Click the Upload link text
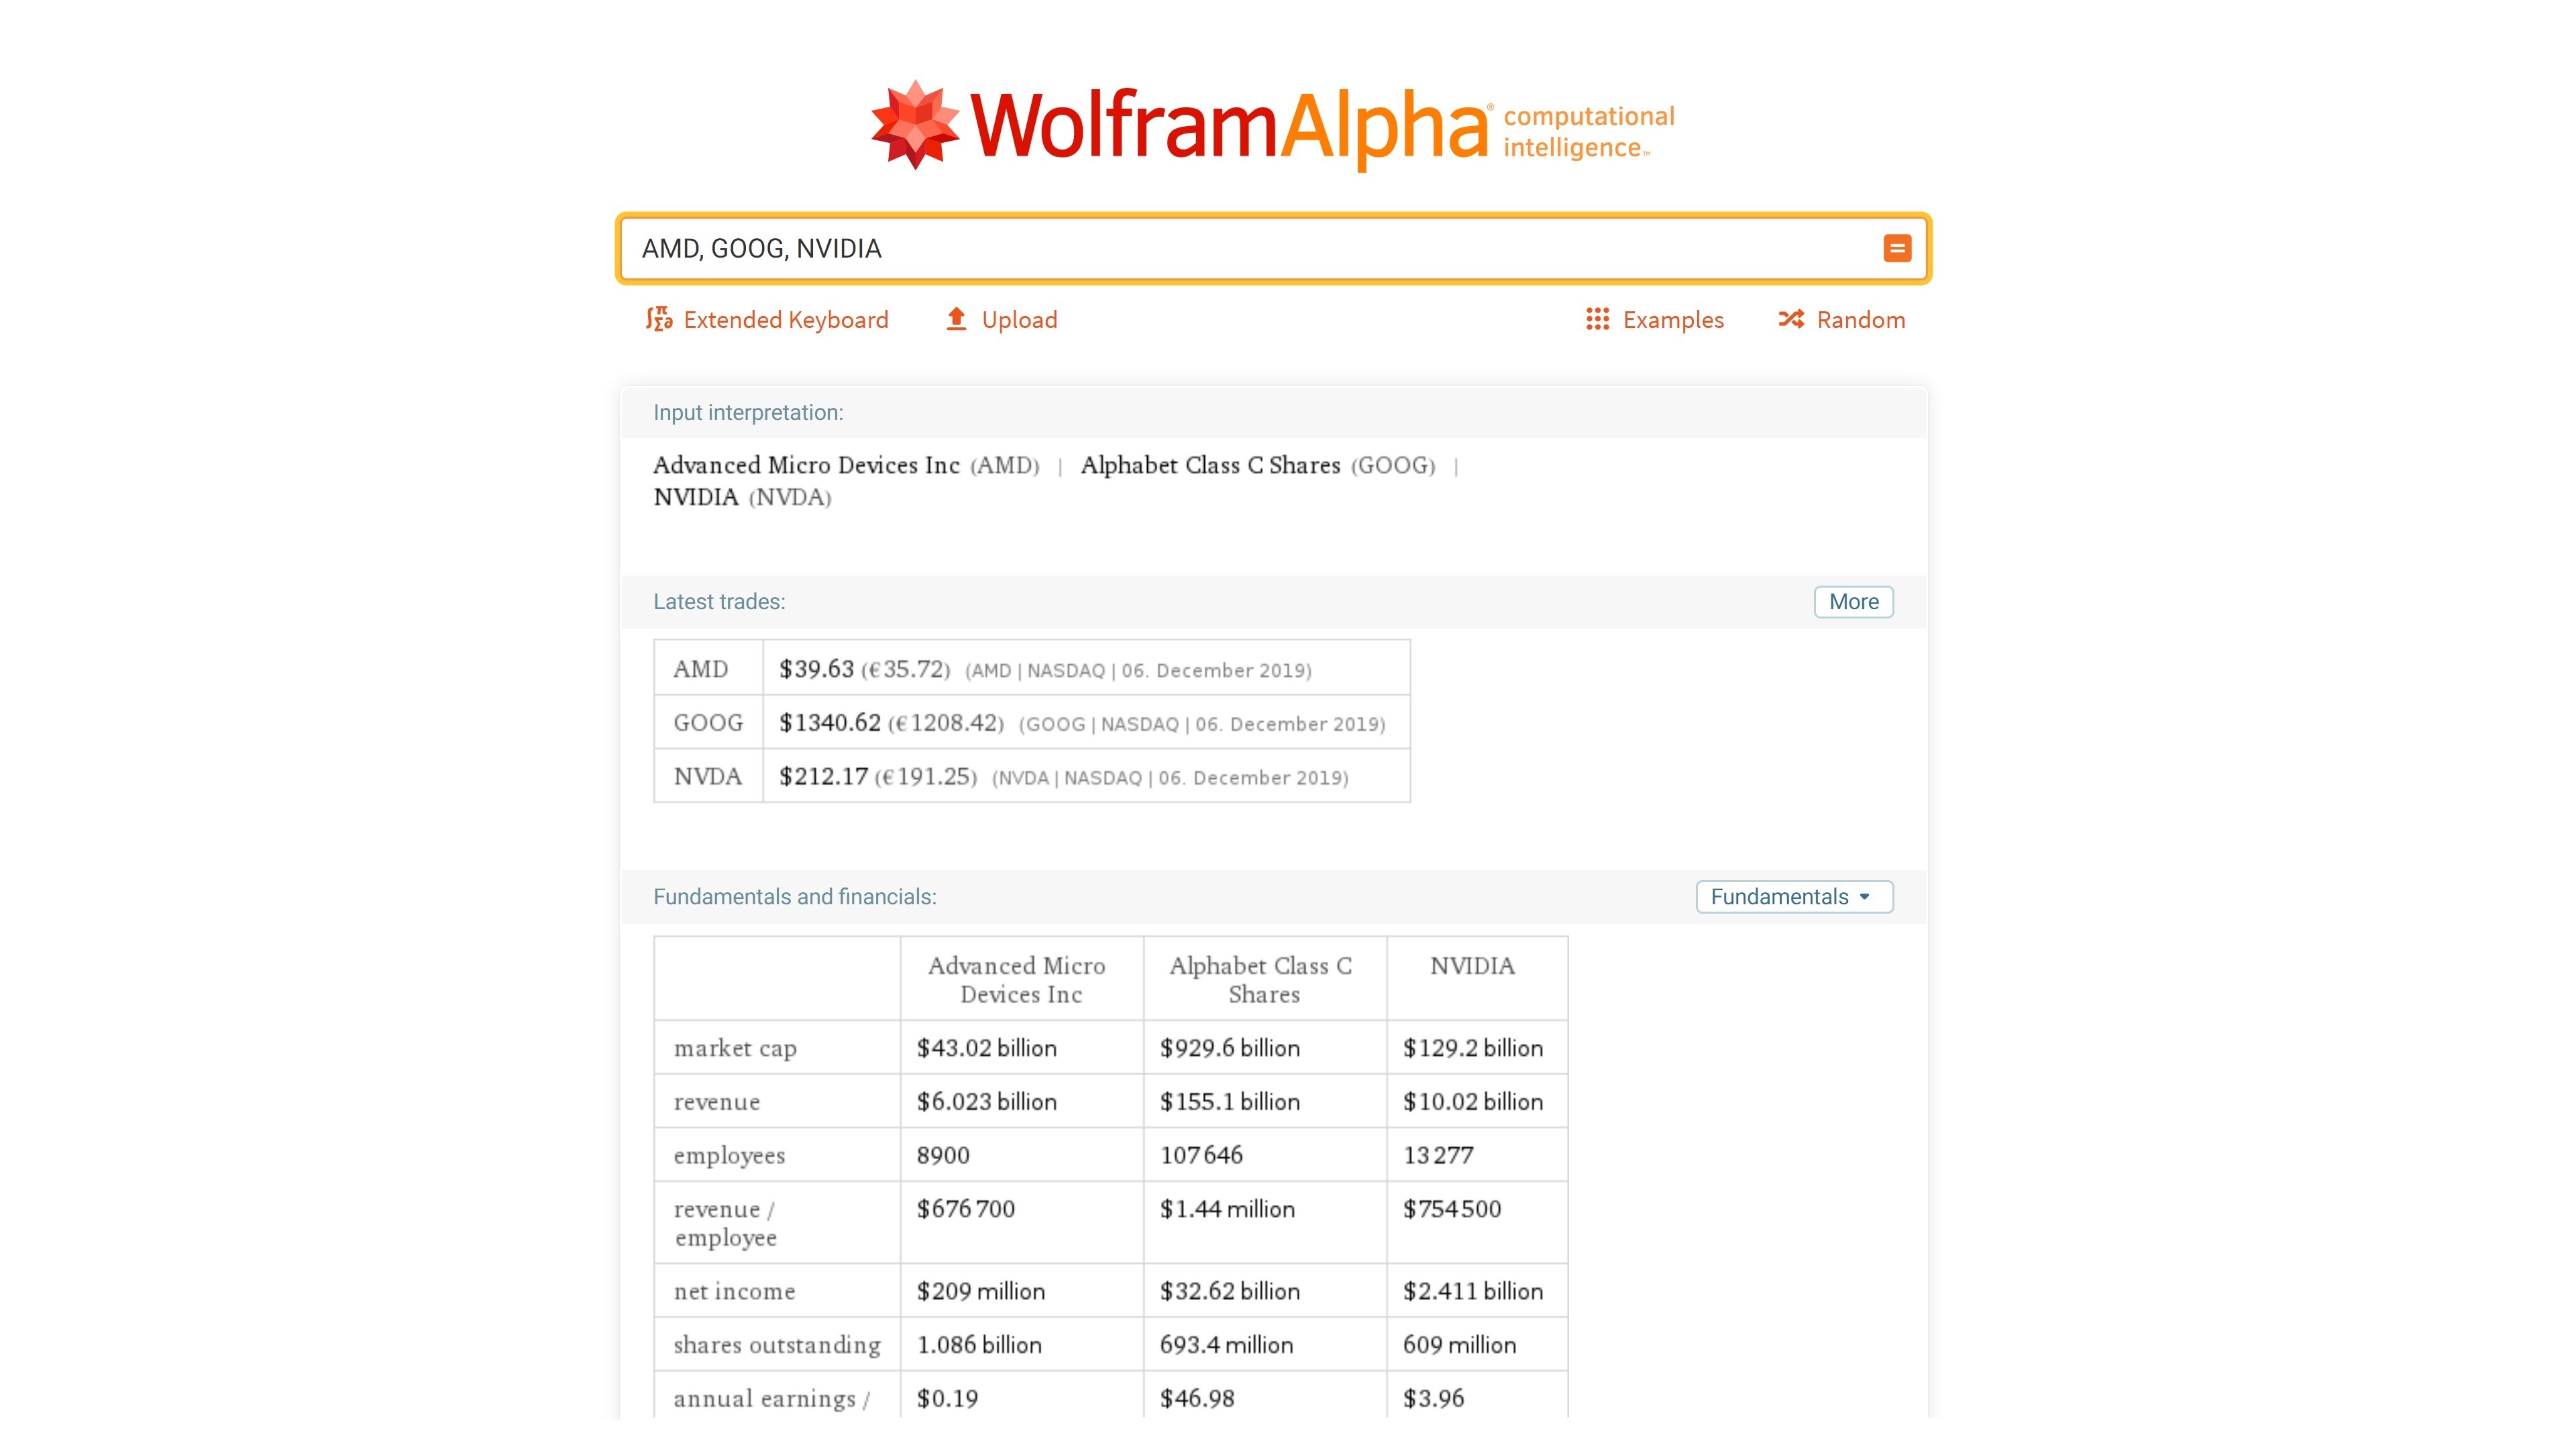Screen dimensions: 2576x1449 [1019, 320]
